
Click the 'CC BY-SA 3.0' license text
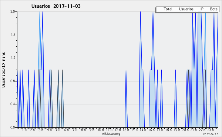211,134
